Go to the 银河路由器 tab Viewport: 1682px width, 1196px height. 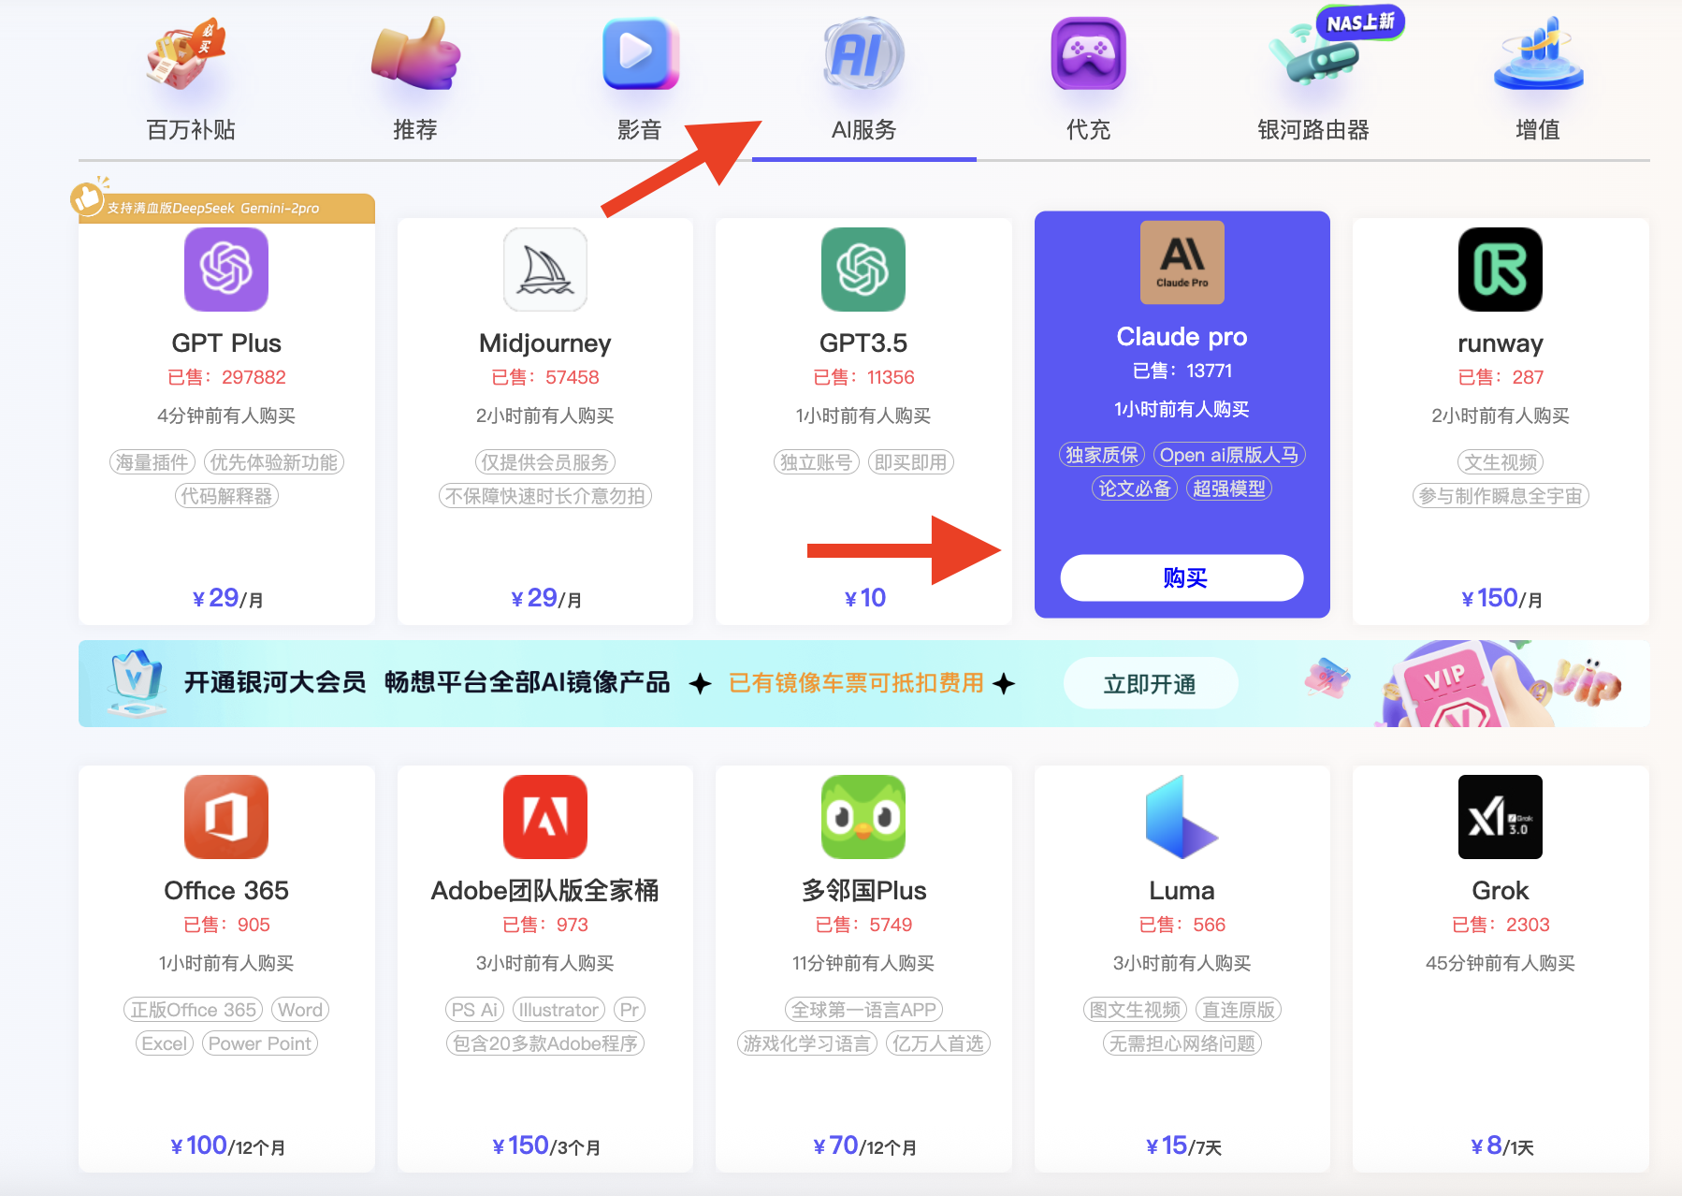pos(1312,129)
